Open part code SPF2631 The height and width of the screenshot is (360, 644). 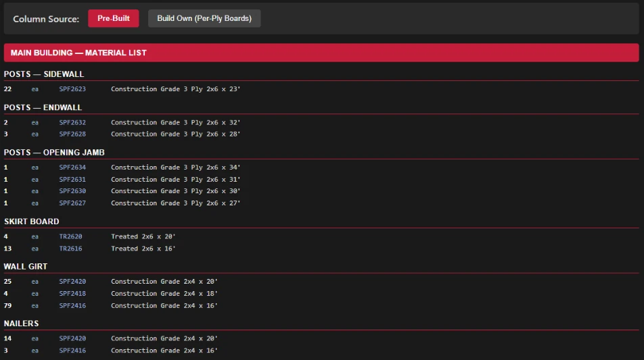pyautogui.click(x=72, y=180)
